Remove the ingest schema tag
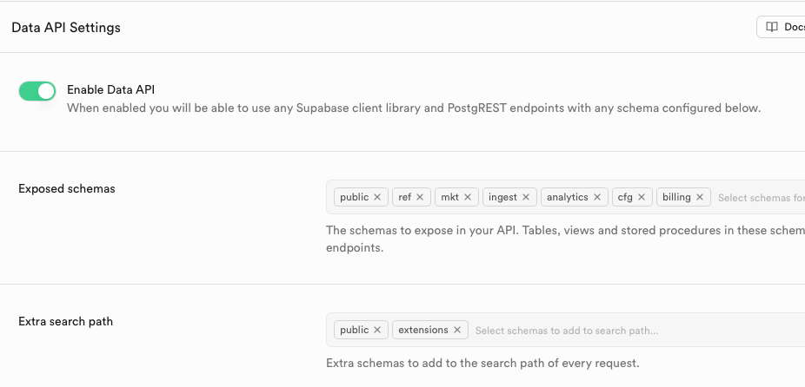Image resolution: width=805 pixels, height=387 pixels. tap(526, 197)
